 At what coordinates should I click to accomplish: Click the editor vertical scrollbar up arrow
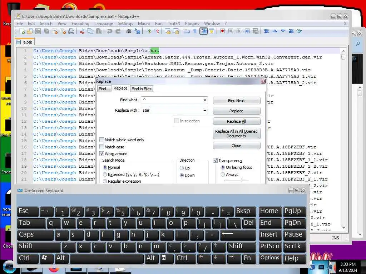[343, 51]
